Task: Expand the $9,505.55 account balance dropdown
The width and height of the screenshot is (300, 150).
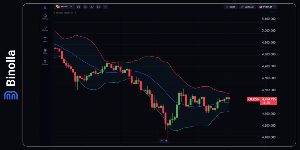Action: (267, 7)
